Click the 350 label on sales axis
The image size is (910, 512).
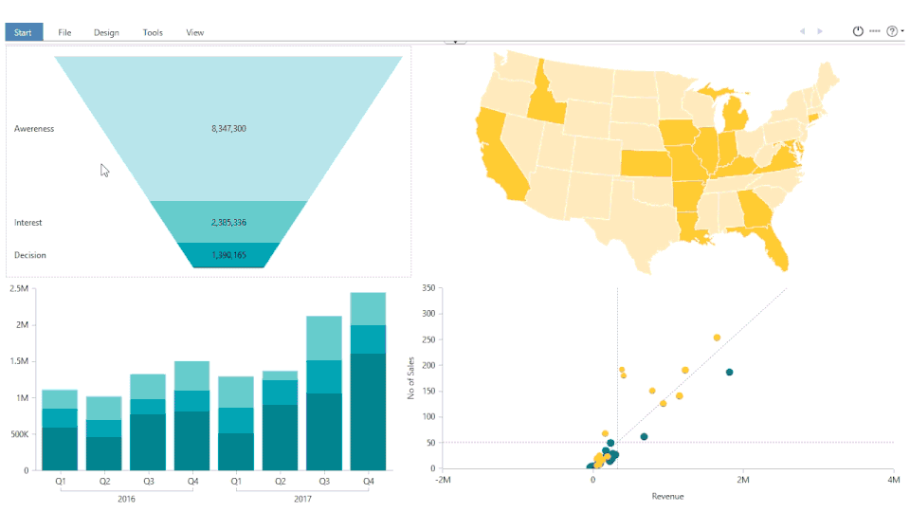428,288
